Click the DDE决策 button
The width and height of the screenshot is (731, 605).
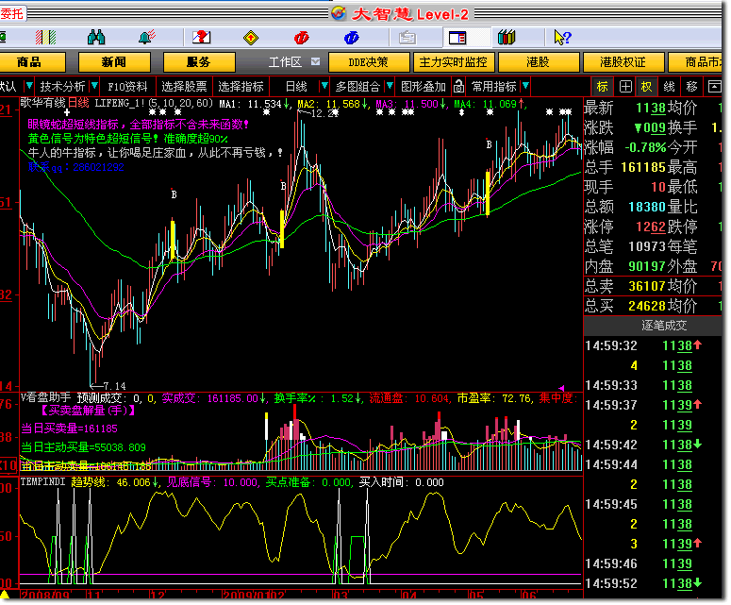click(369, 62)
